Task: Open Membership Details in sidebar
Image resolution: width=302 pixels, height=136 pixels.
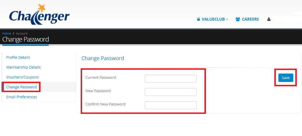Action: pyautogui.click(x=24, y=67)
